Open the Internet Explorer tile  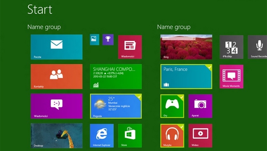(101, 135)
